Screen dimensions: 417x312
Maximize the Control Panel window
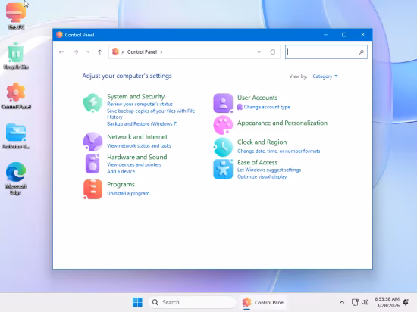(x=344, y=35)
